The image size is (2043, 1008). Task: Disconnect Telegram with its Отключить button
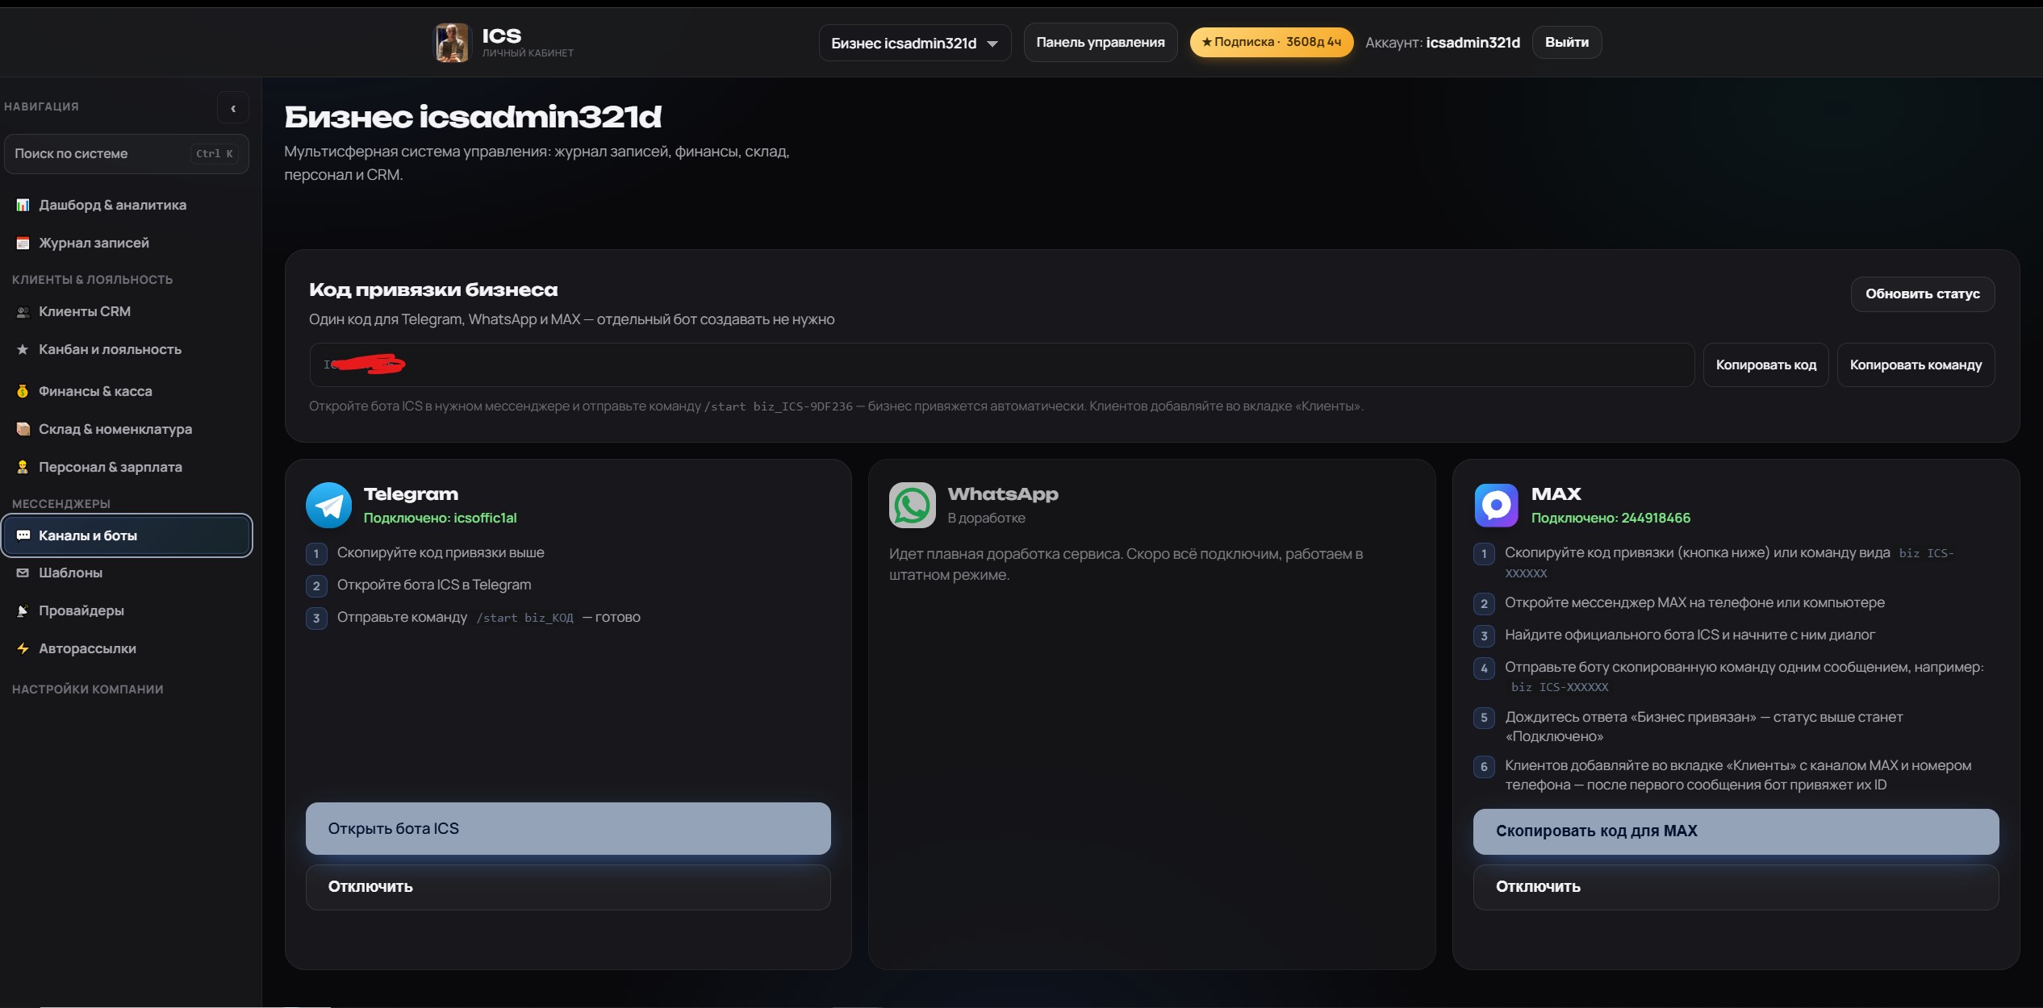(568, 887)
